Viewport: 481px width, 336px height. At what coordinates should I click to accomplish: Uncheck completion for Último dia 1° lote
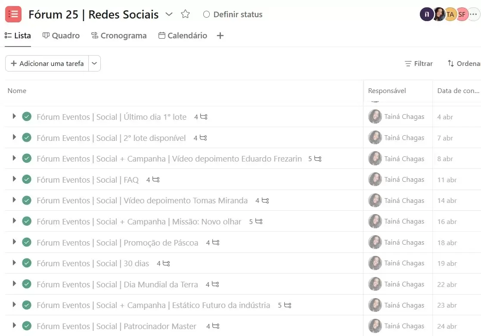coord(27,117)
